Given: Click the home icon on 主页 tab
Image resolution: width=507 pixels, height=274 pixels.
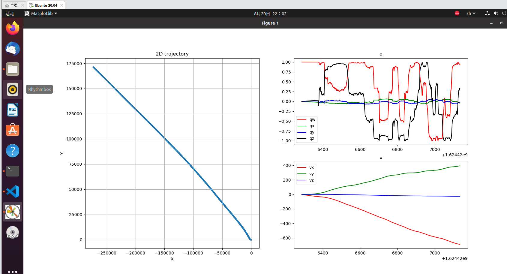Looking at the screenshot, I should 7,5.
